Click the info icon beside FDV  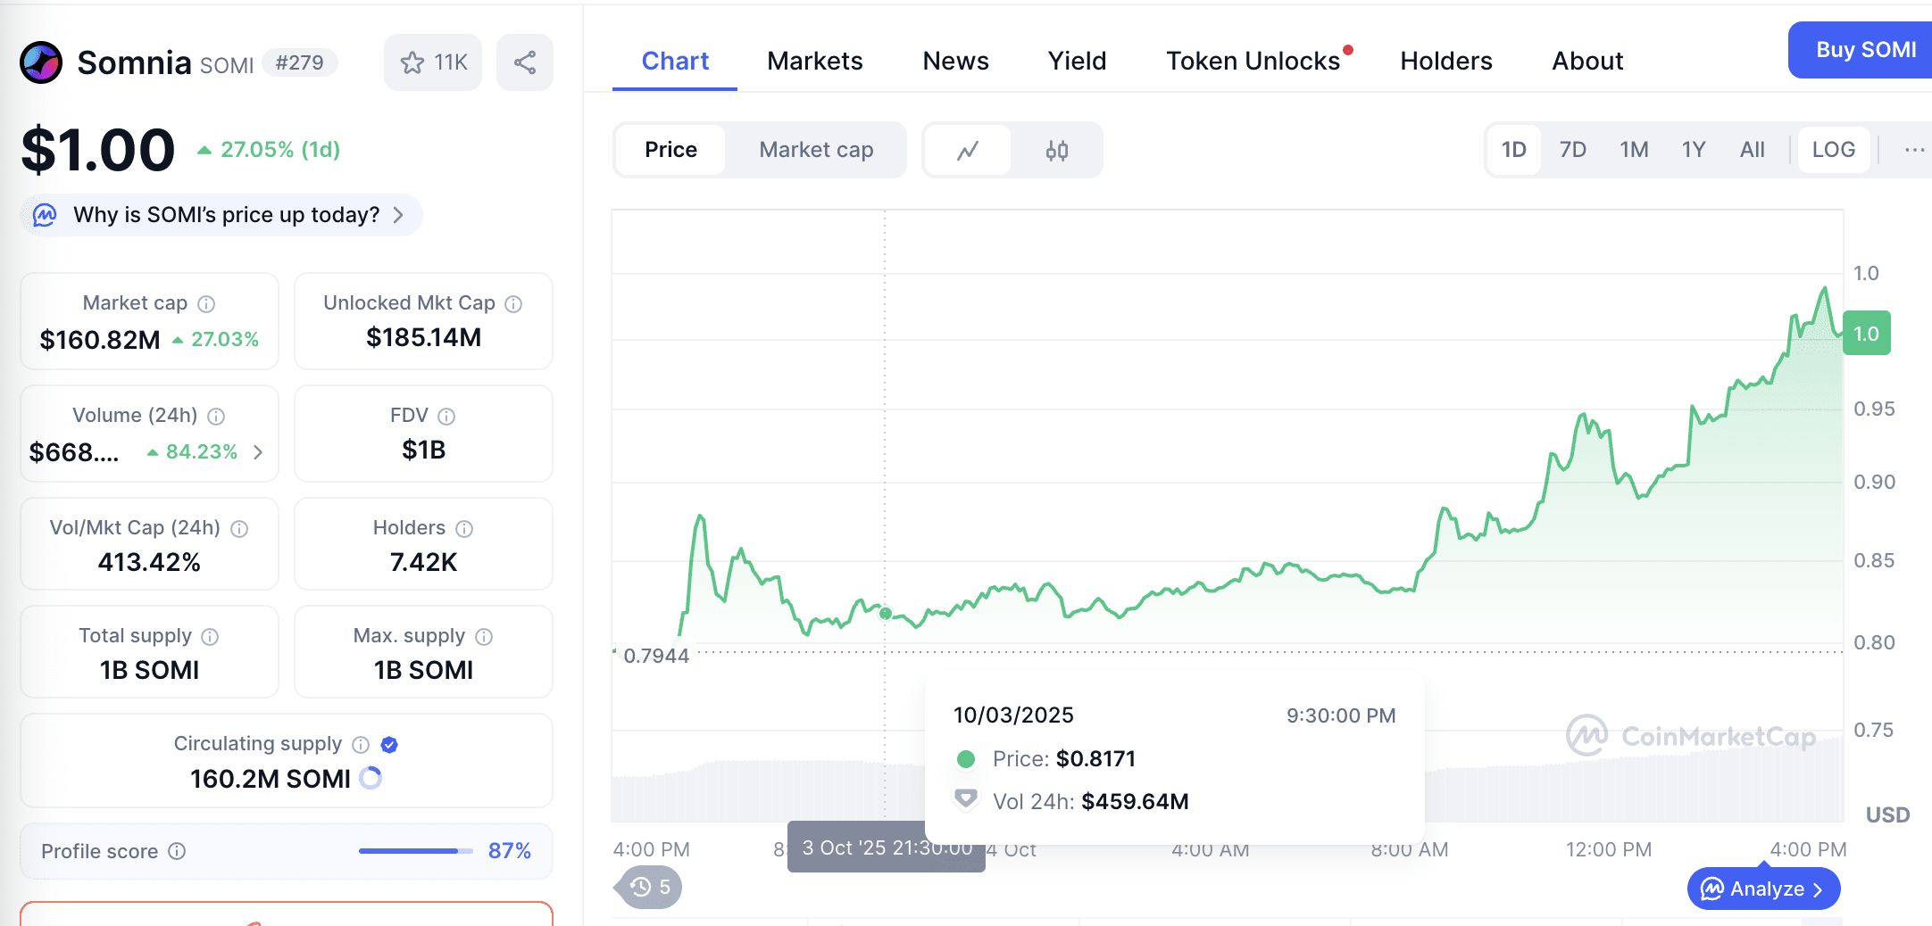[x=446, y=417]
